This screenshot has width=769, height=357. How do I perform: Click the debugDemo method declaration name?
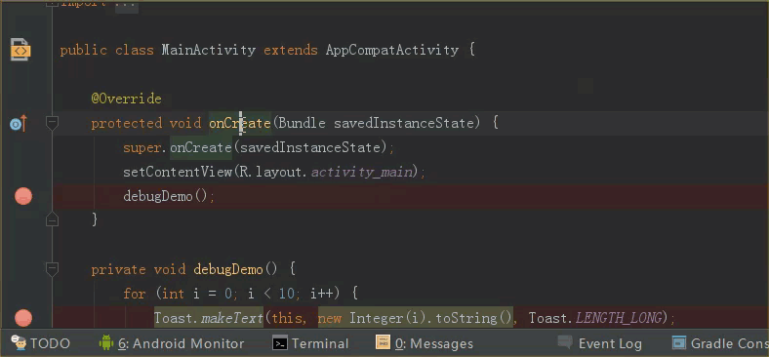(x=228, y=269)
